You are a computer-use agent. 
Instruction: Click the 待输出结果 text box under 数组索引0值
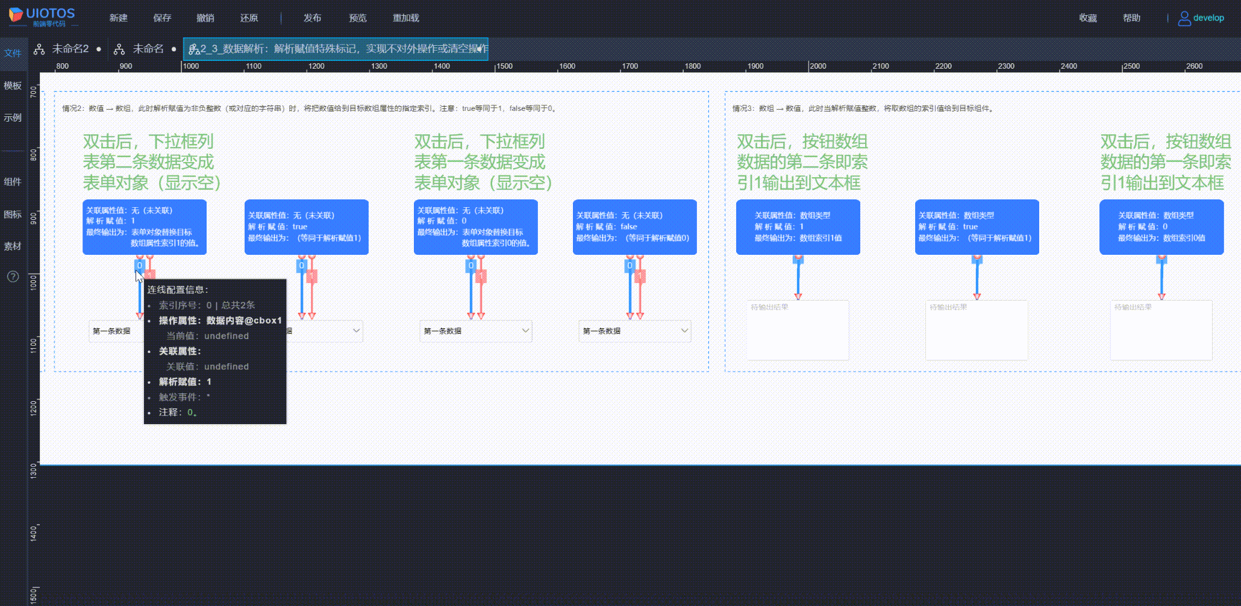[1161, 330]
